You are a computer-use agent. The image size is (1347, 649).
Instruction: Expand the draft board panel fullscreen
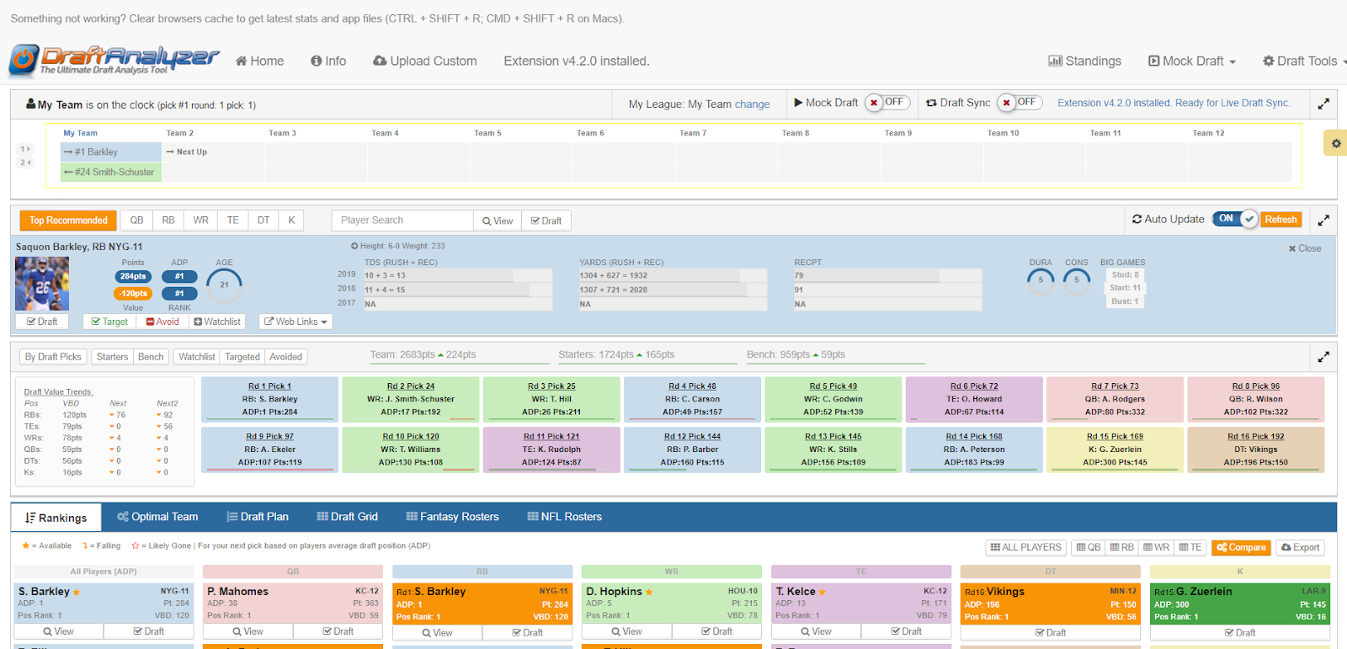[1323, 104]
